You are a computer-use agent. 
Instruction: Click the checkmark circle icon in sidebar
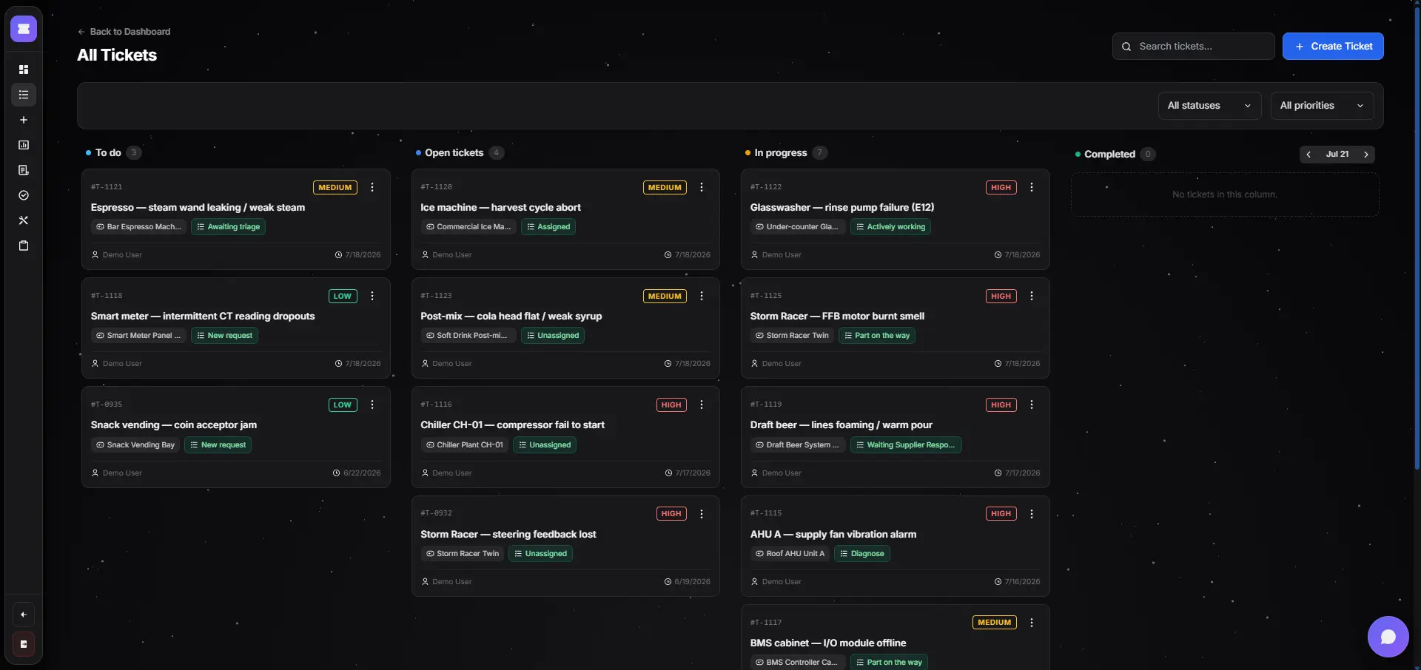[24, 195]
